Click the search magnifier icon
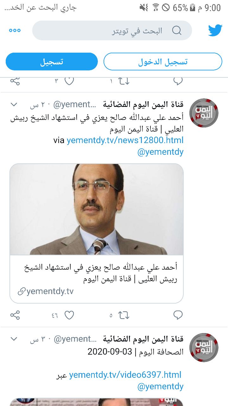 coord(177,30)
